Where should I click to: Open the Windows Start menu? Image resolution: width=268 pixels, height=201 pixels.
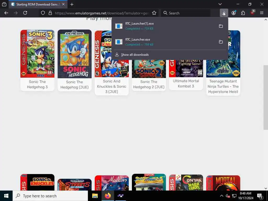tap(6, 196)
